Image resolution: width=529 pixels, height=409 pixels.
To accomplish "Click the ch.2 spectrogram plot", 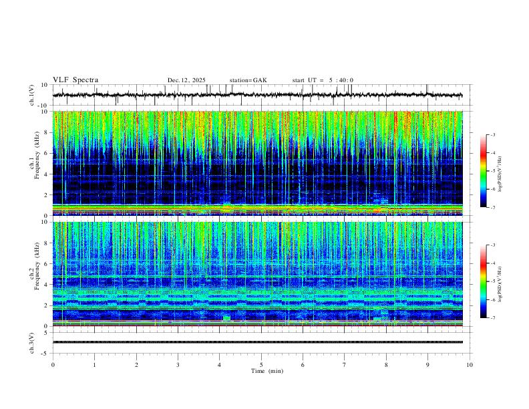I will click(x=258, y=274).
